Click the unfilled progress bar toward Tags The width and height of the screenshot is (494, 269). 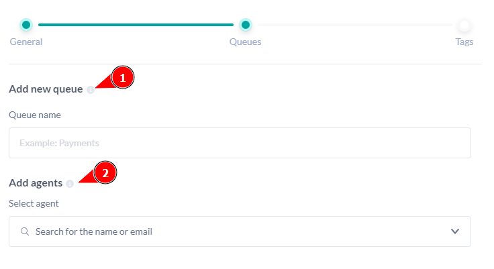click(354, 25)
